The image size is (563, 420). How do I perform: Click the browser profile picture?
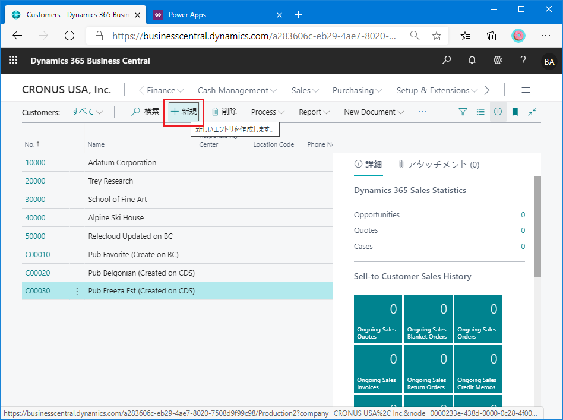coord(518,36)
